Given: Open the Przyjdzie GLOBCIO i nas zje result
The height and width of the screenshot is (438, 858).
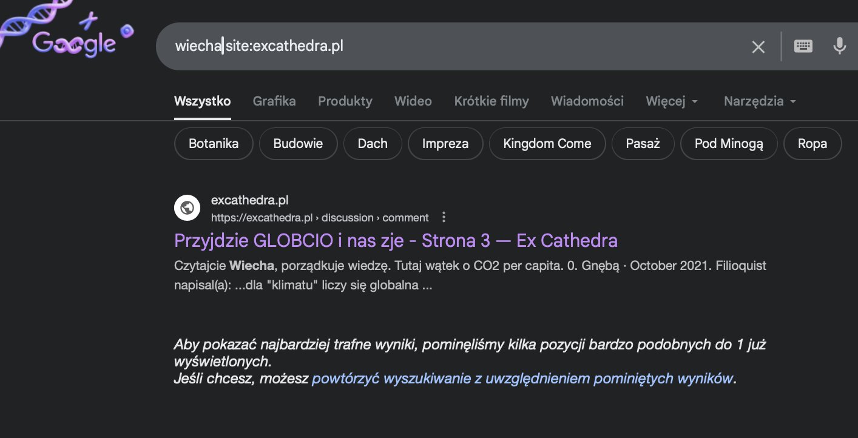Looking at the screenshot, I should pyautogui.click(x=396, y=241).
